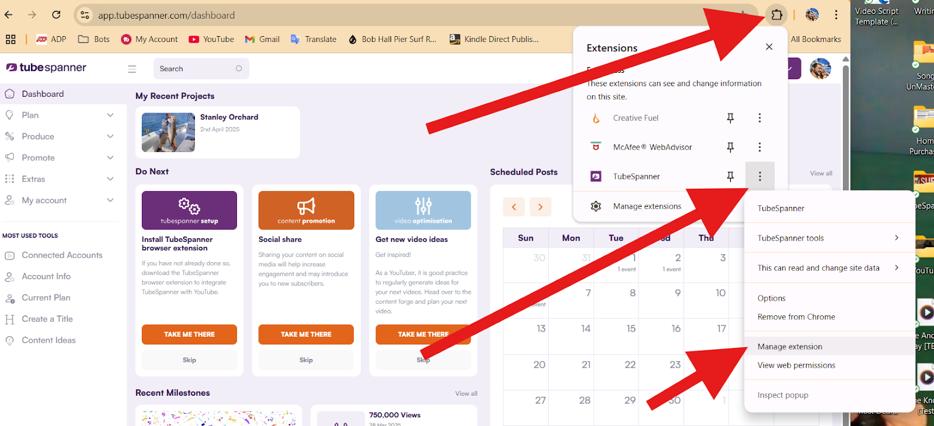
Task: Open the apps grid icon in bookmarks bar
Action: point(11,39)
